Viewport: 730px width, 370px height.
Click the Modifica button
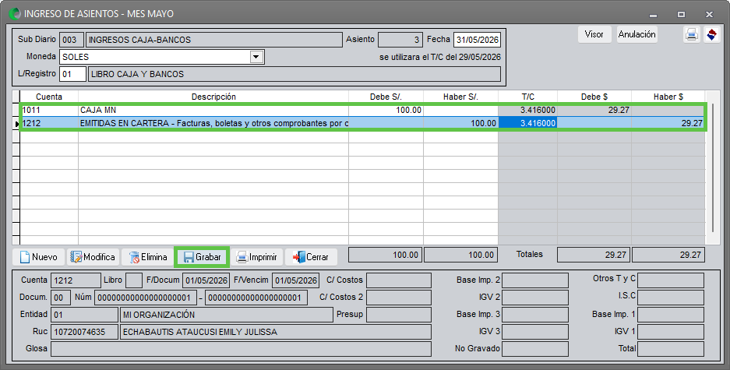pyautogui.click(x=92, y=257)
